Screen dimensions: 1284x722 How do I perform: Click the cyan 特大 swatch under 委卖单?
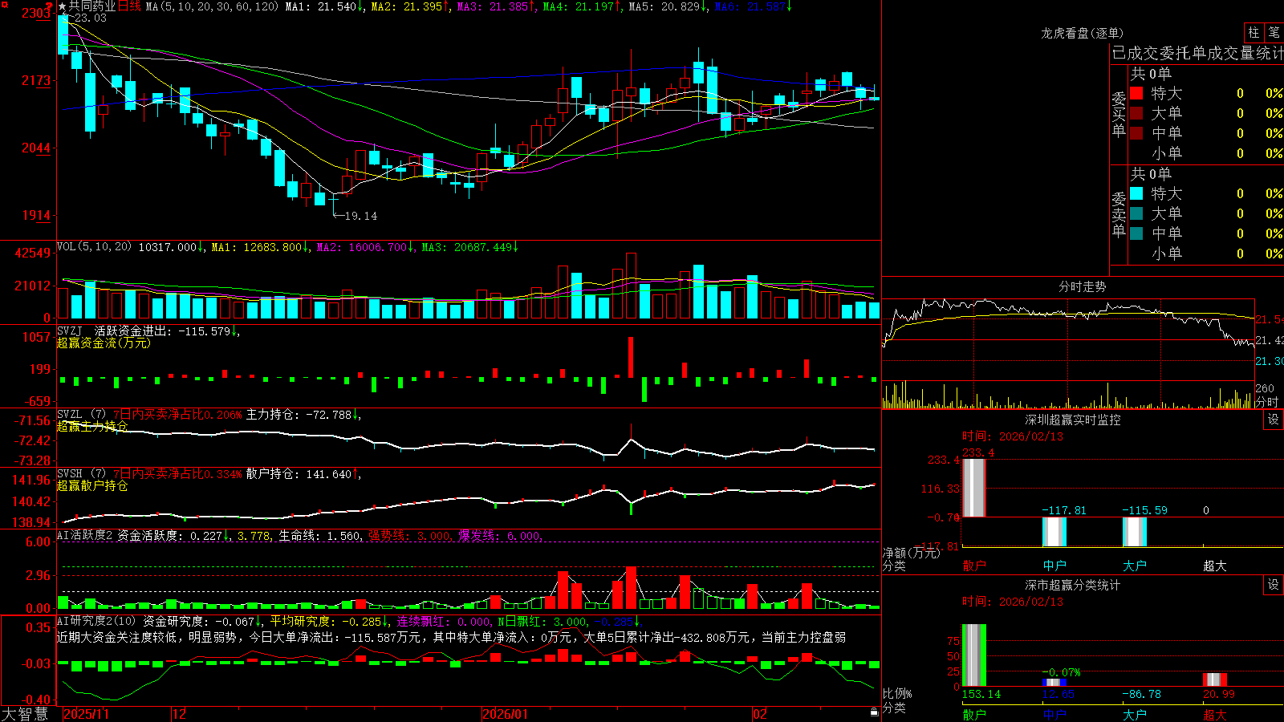1136,193
